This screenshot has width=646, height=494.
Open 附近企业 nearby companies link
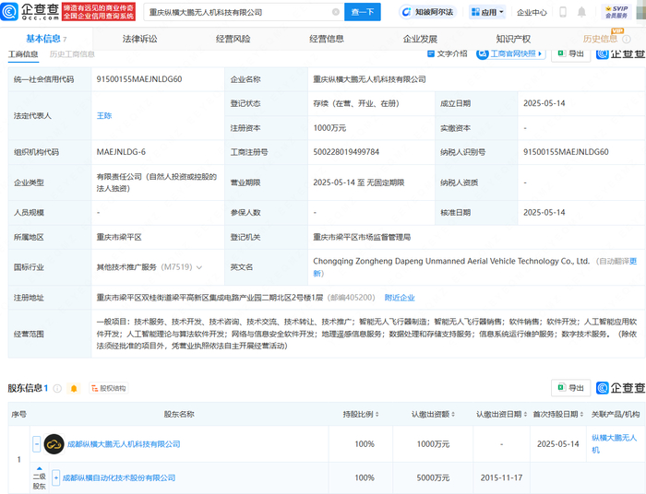click(x=400, y=298)
